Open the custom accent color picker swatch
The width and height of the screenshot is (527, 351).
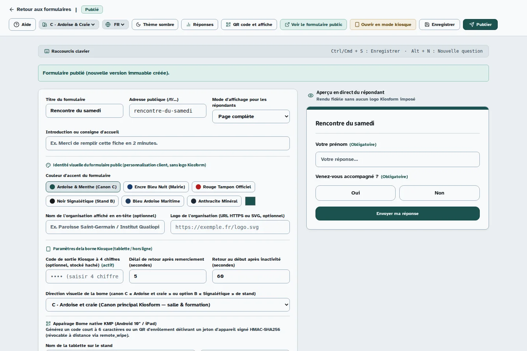[x=250, y=201]
